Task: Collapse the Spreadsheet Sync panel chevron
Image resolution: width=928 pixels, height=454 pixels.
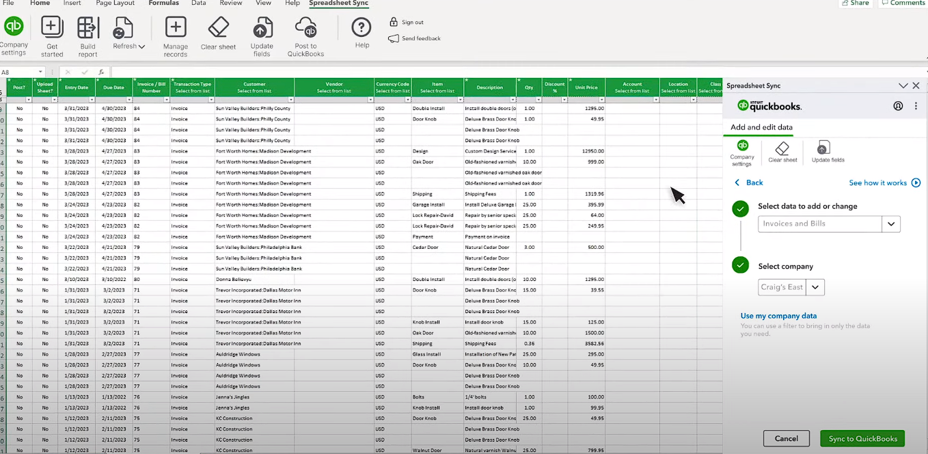Action: [x=903, y=85]
